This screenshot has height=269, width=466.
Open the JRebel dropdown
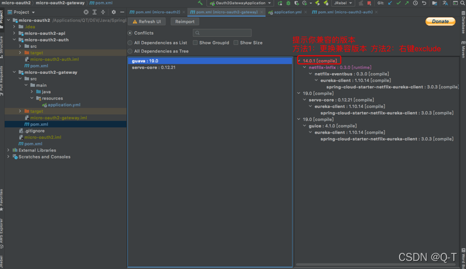(343, 3)
